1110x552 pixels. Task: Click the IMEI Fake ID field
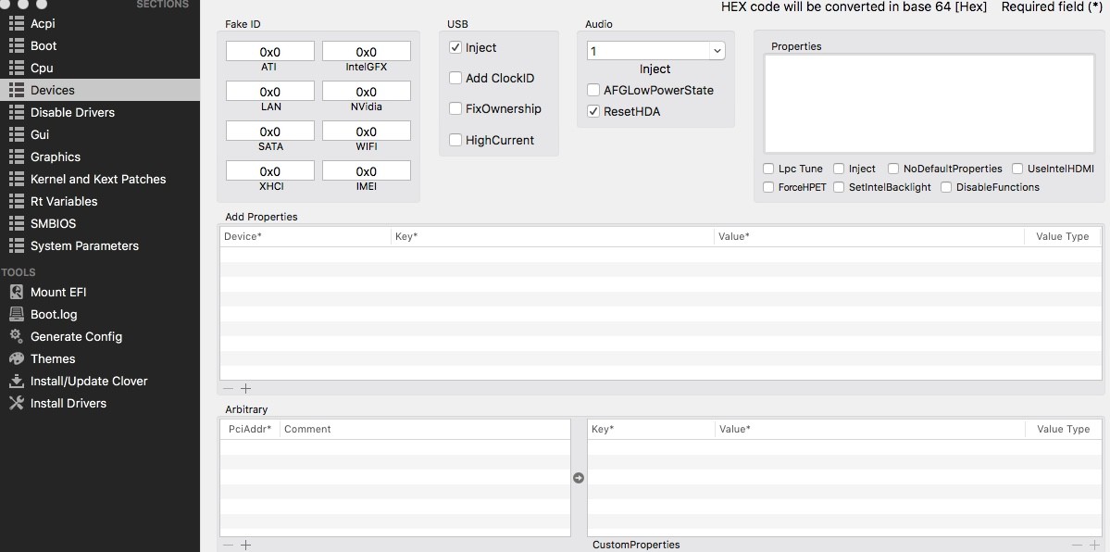pos(366,170)
